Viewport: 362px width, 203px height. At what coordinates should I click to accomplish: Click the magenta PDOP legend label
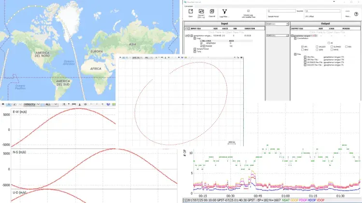(303, 200)
